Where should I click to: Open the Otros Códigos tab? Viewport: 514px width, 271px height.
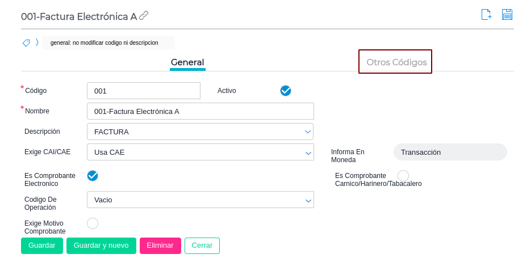(x=396, y=62)
